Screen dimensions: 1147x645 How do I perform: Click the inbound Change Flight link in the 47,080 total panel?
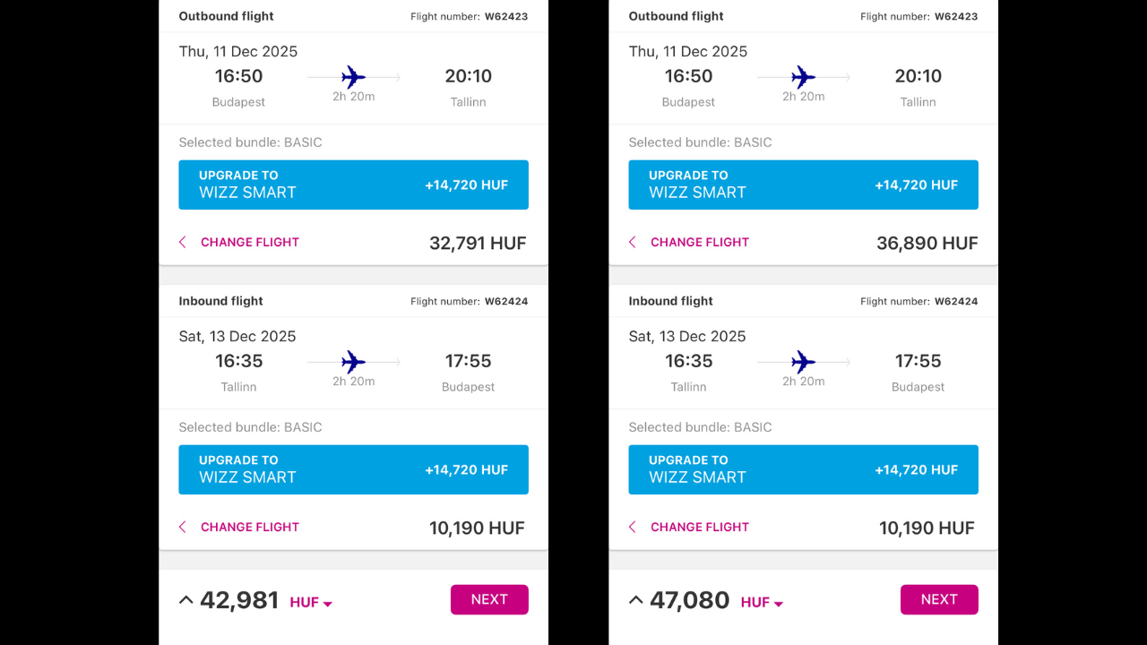click(699, 527)
